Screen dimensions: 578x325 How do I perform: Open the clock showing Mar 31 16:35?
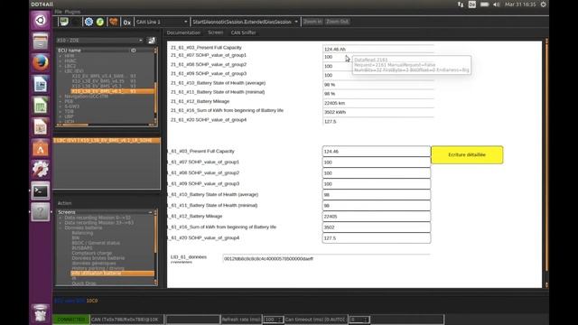(520, 5)
